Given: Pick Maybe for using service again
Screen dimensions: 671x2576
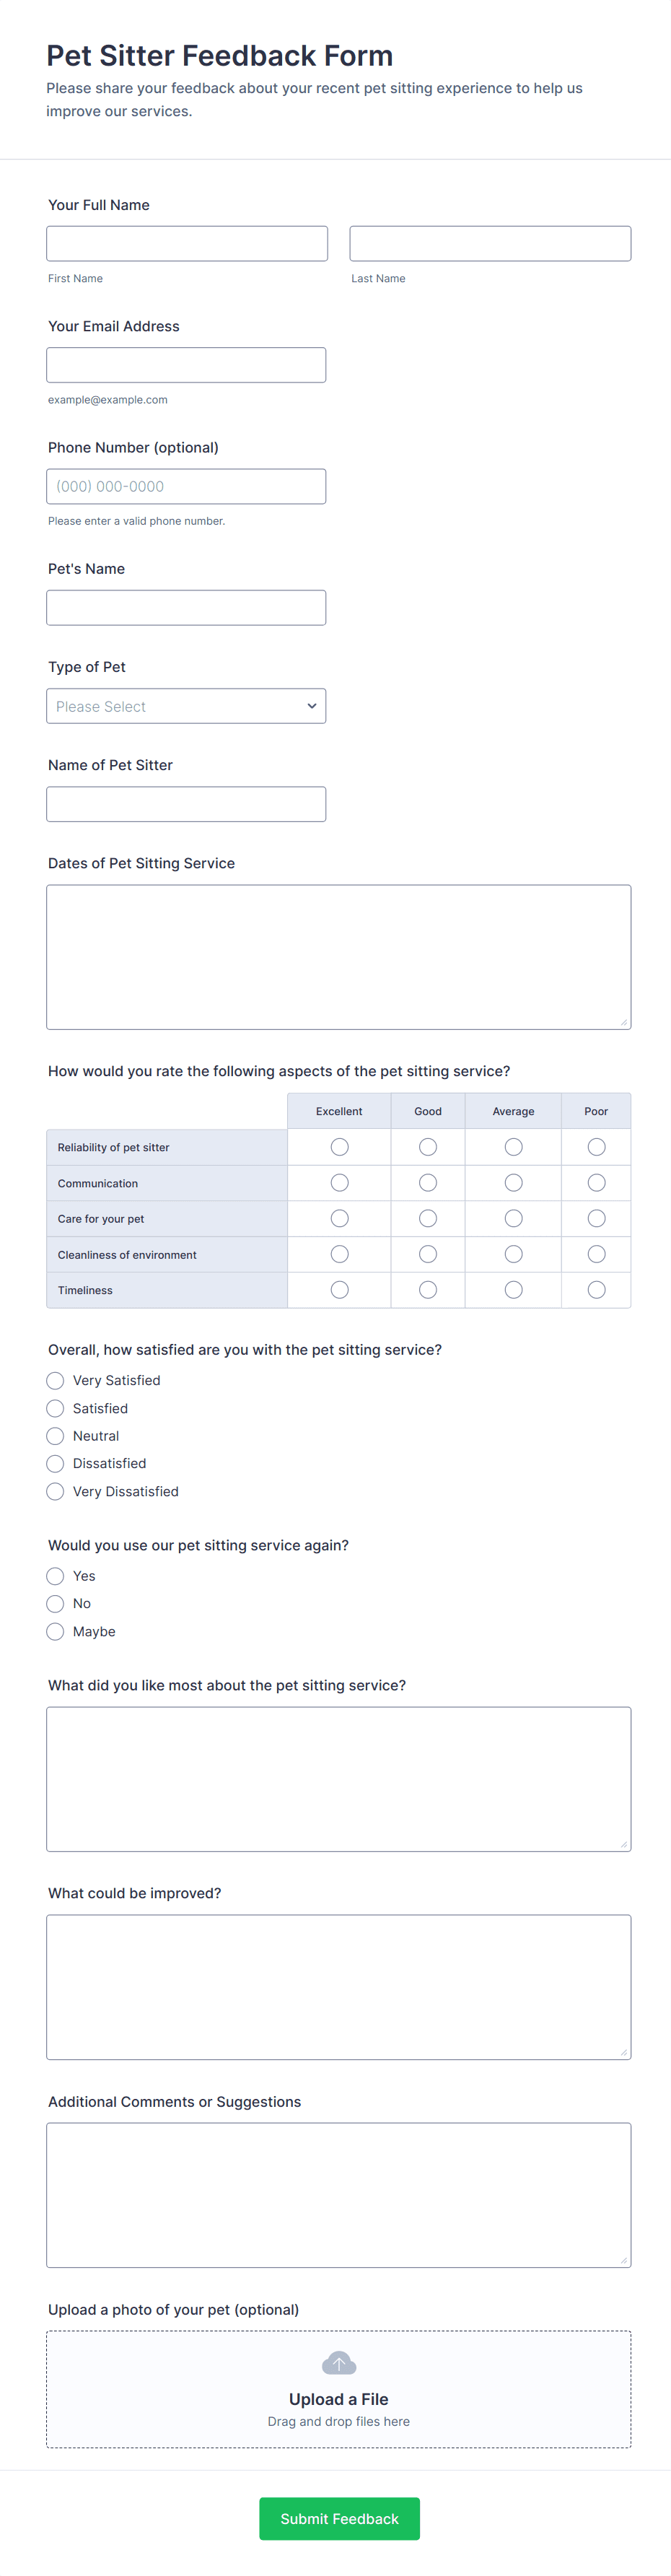Looking at the screenshot, I should pyautogui.click(x=56, y=1632).
